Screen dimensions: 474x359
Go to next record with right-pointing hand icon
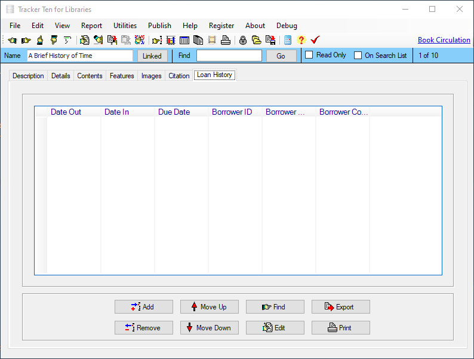pos(26,40)
